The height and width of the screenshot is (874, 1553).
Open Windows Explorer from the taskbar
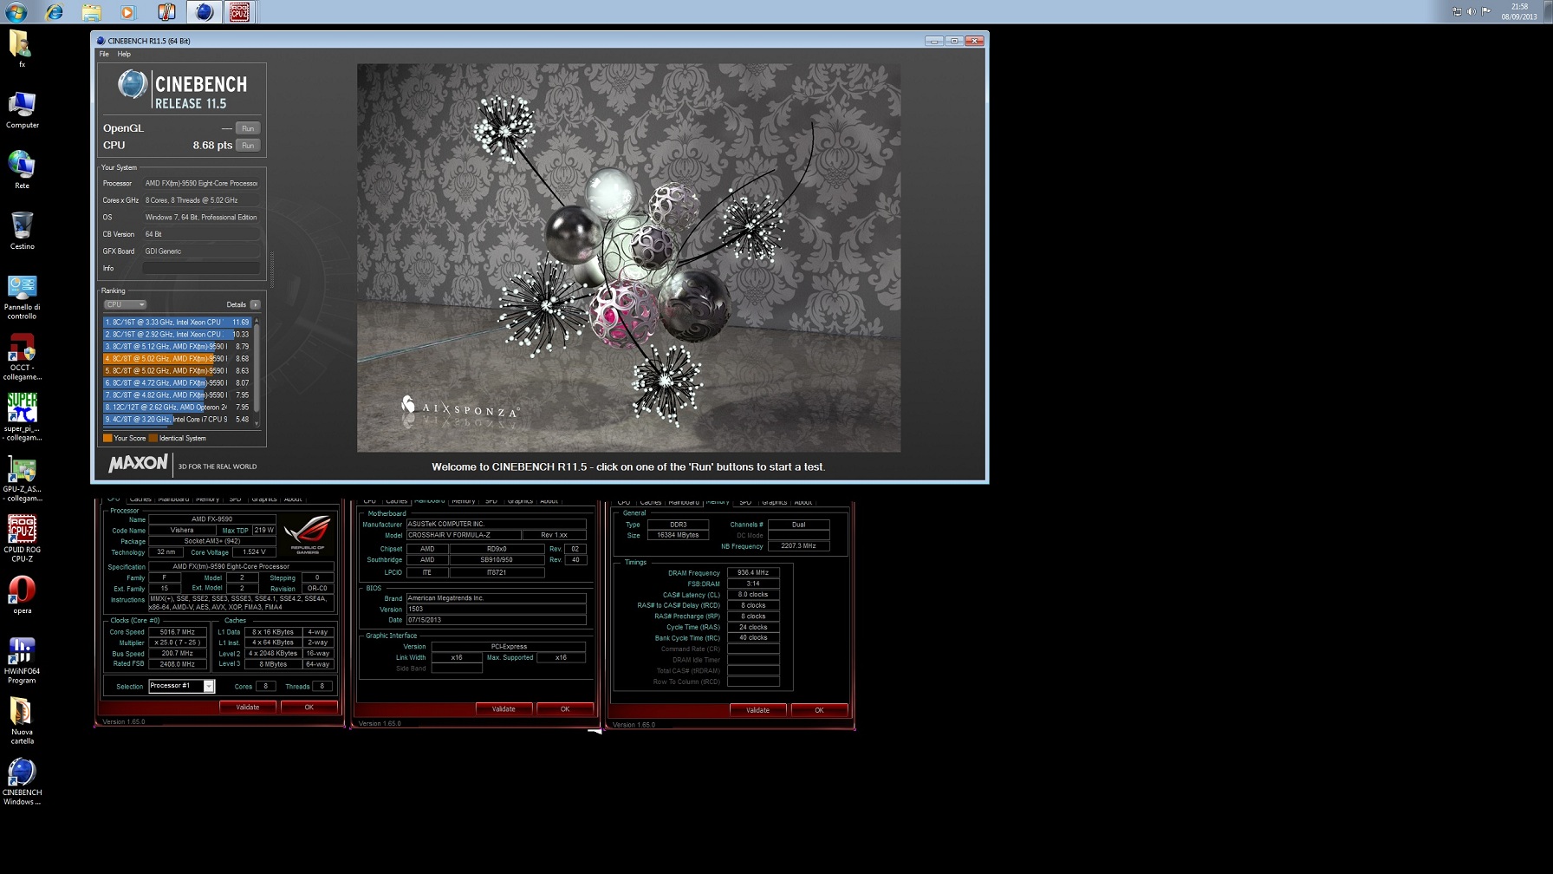(91, 12)
